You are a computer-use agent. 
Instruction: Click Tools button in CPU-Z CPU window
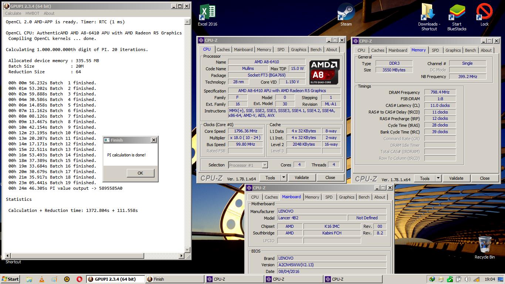(270, 177)
